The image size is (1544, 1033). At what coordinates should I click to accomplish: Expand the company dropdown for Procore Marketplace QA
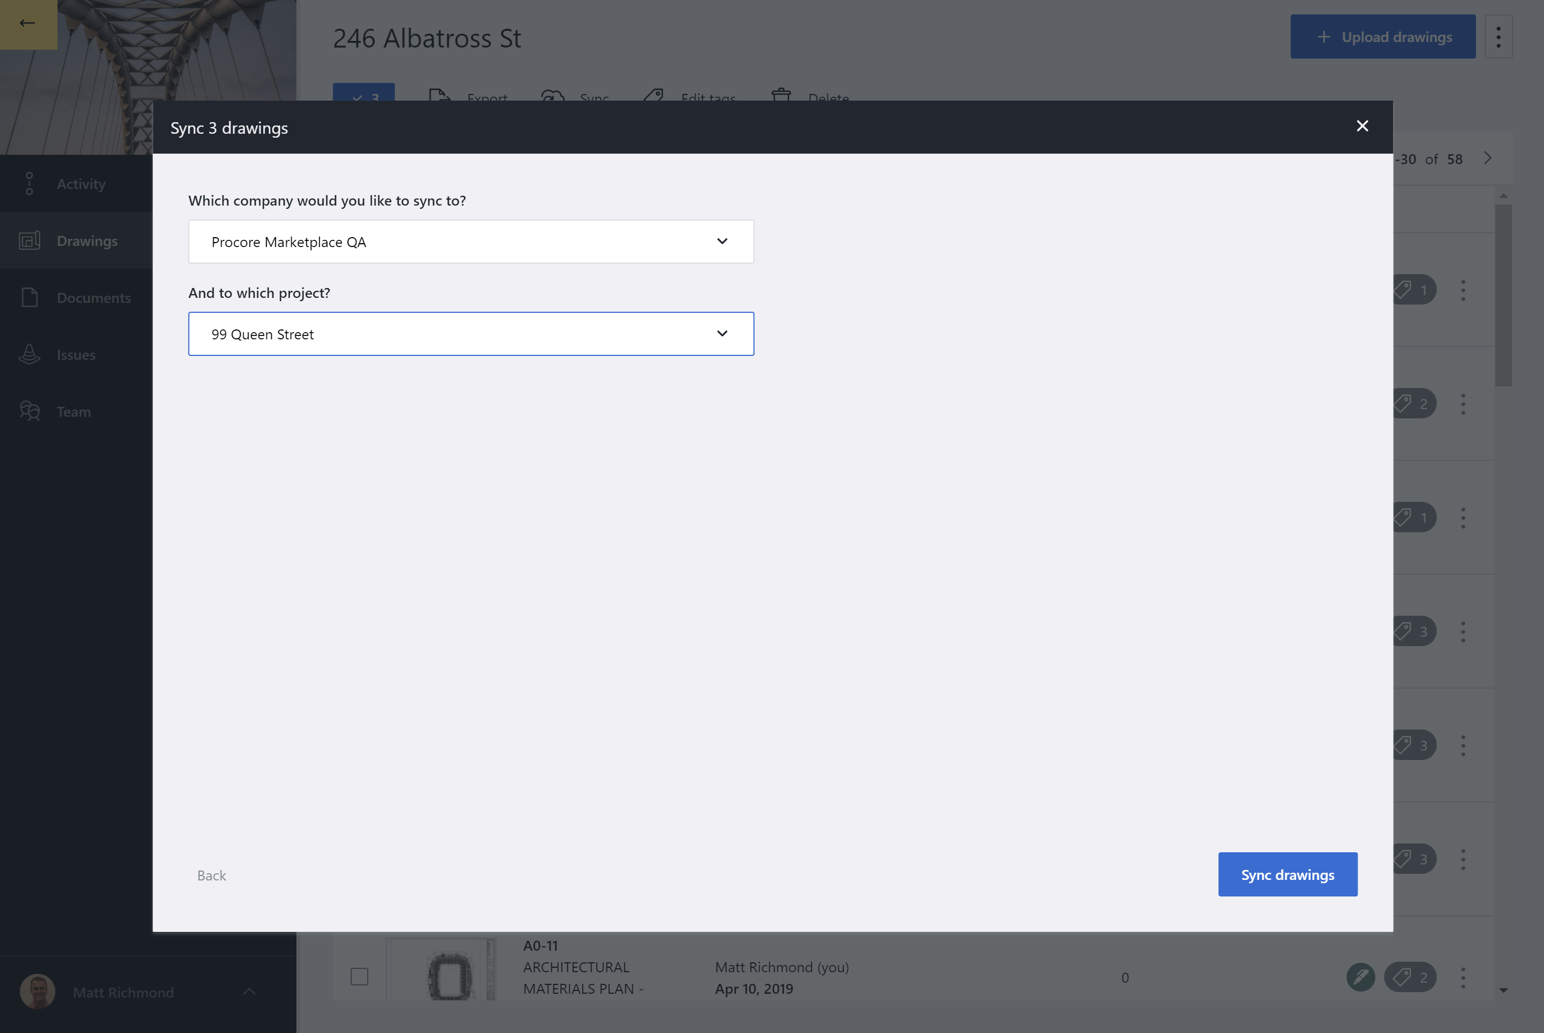tap(723, 241)
